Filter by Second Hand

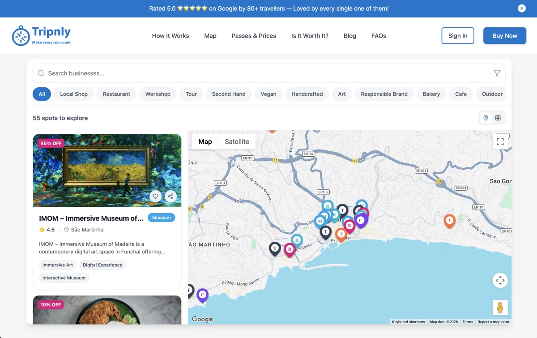[229, 94]
